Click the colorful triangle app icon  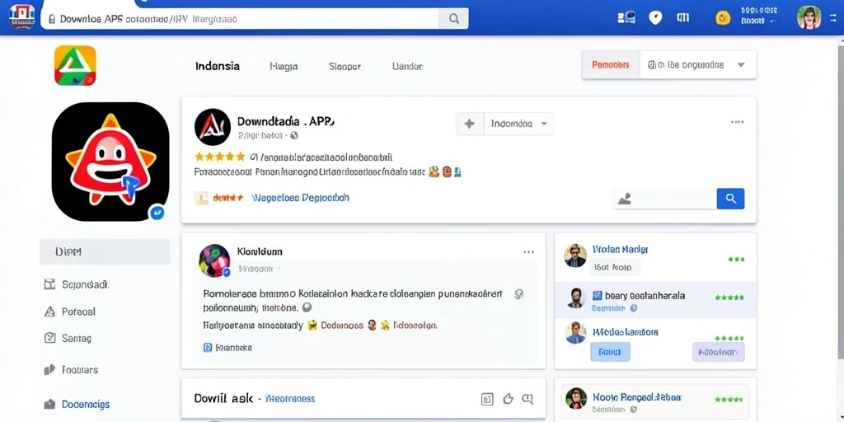point(75,66)
